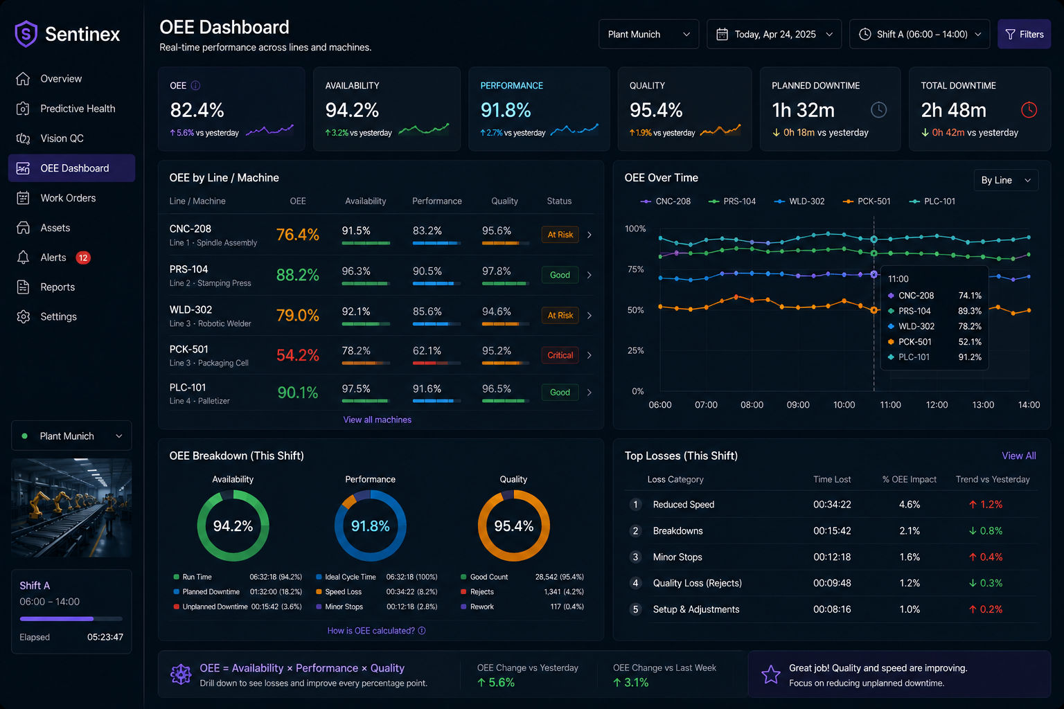The height and width of the screenshot is (709, 1064).
Task: Click the Filters button
Action: pyautogui.click(x=1024, y=34)
